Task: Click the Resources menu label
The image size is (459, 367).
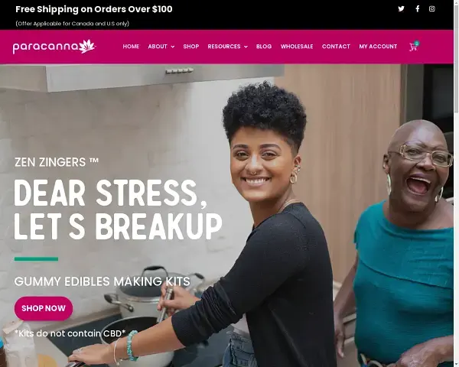Action: [x=224, y=47]
